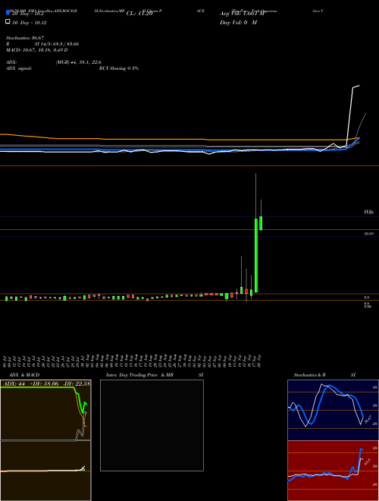Click the 'Day Vol: 0 M' label

(238, 23)
